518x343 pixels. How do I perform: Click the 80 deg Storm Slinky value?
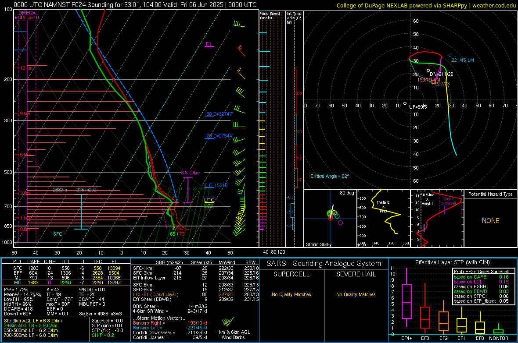coord(347,193)
